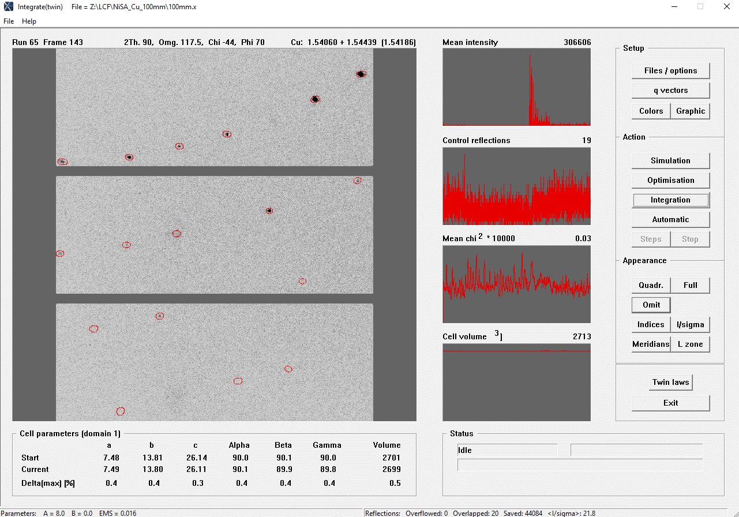Run Optimisation
The width and height of the screenshot is (739, 517).
point(670,180)
